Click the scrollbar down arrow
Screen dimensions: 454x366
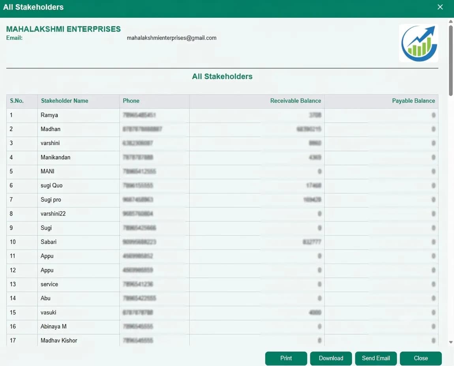451,342
